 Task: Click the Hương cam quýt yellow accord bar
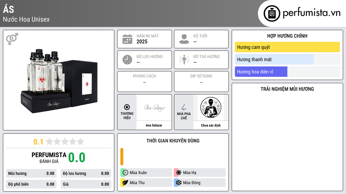(x=287, y=47)
